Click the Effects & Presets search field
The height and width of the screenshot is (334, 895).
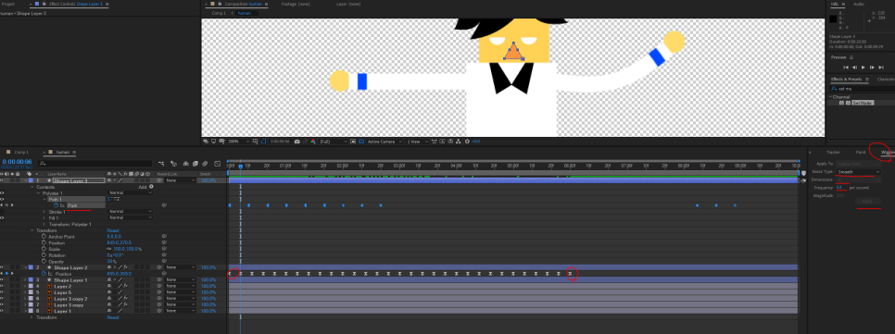pyautogui.click(x=862, y=88)
